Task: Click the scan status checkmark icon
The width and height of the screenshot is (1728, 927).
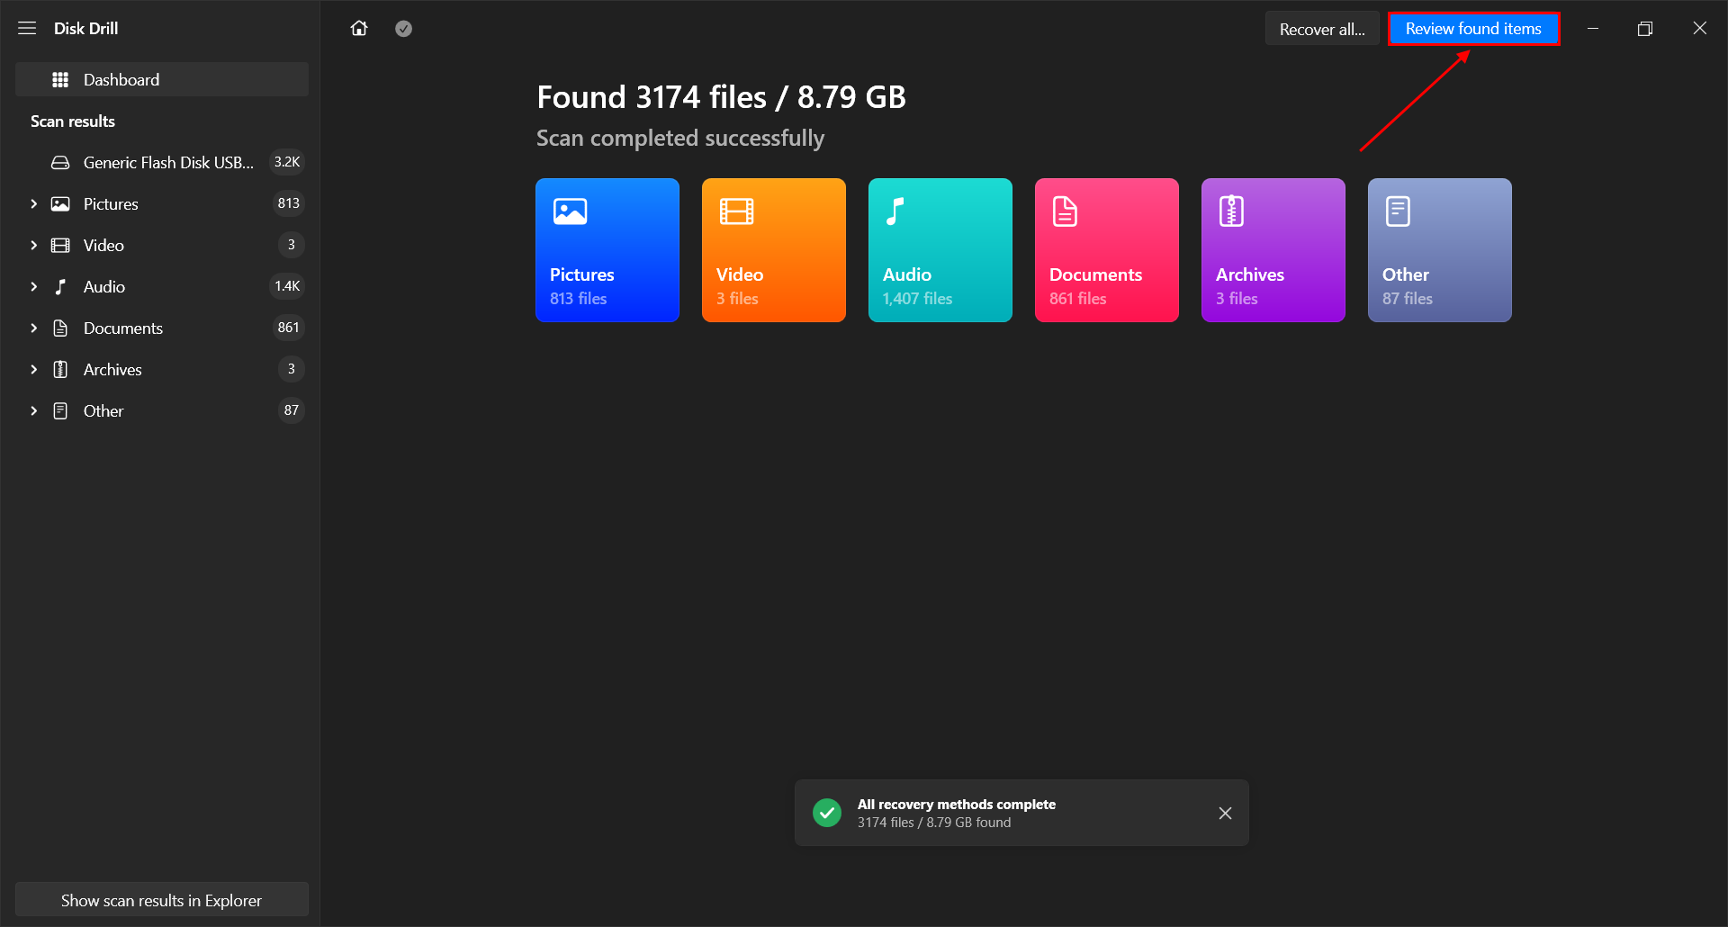Action: 404,29
